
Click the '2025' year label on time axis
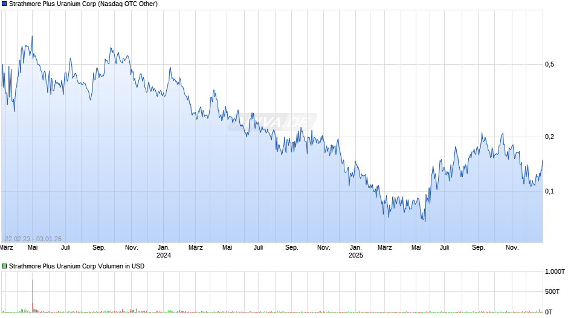coord(356,255)
